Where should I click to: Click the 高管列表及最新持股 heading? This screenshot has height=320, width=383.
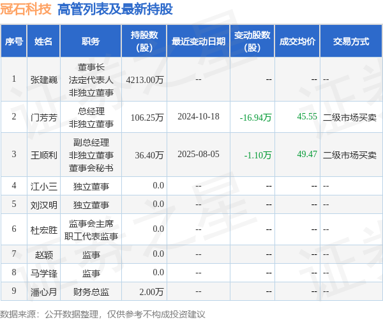(x=115, y=10)
